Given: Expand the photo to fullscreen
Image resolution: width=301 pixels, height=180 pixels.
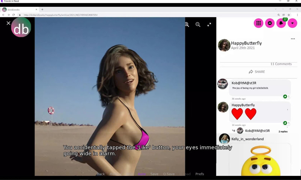Looking at the screenshot, I should [209, 25].
